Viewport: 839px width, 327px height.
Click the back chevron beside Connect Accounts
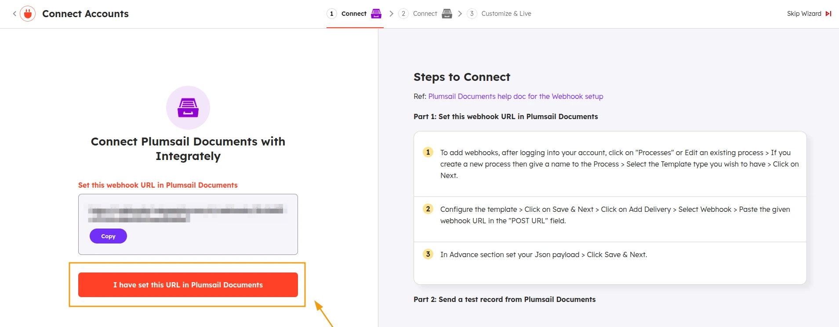[15, 14]
